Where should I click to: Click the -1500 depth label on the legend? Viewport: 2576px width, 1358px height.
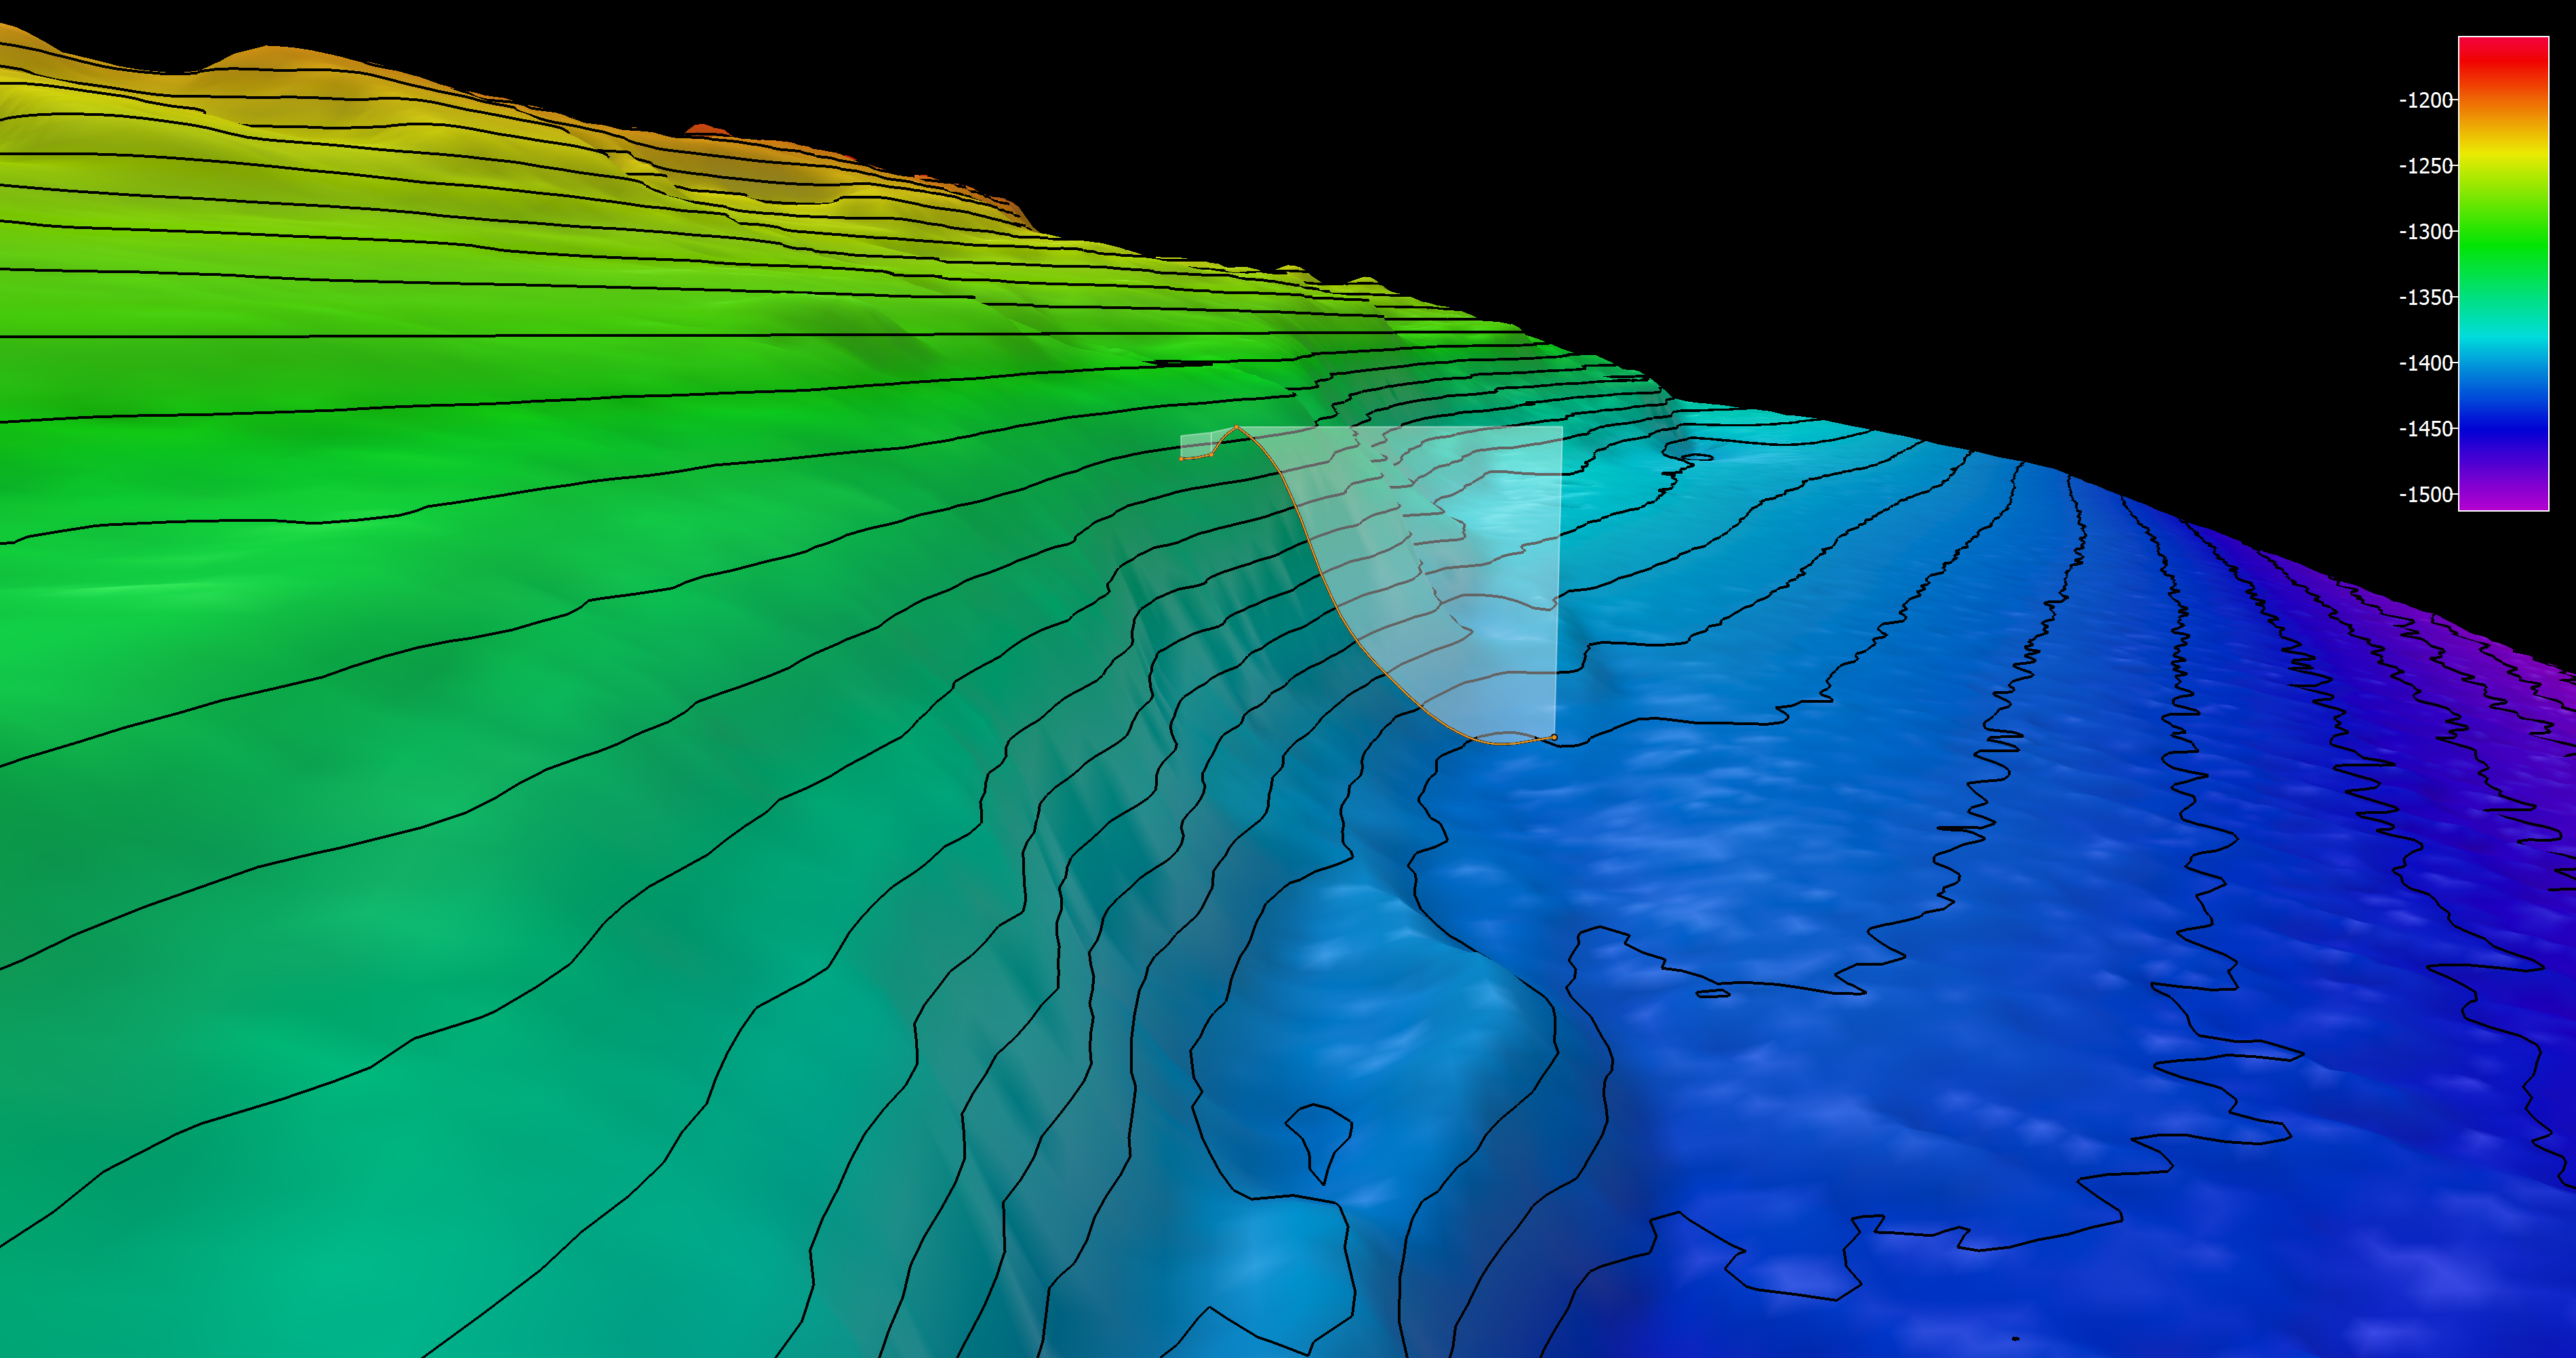pyautogui.click(x=2426, y=495)
